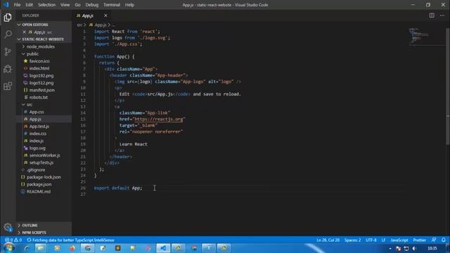Open the Selection menu

click(x=46, y=5)
